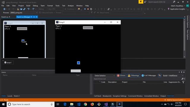Expand the ritesh chaudhary account dropdown
This screenshot has width=190, height=107.
point(185,6)
